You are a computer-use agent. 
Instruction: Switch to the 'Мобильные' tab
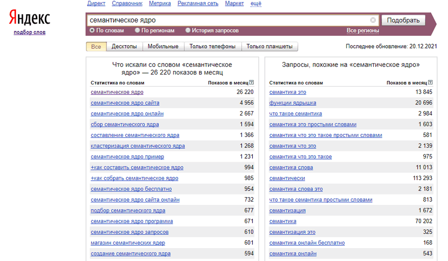(x=163, y=47)
